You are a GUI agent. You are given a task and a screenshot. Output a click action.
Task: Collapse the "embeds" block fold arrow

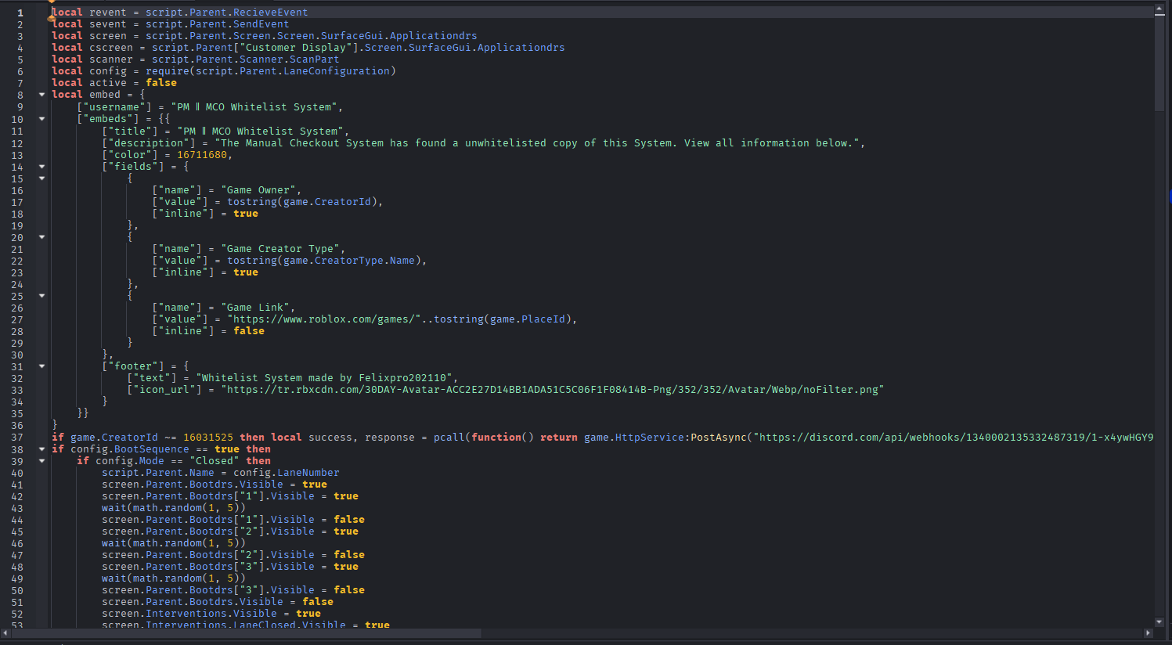click(41, 119)
